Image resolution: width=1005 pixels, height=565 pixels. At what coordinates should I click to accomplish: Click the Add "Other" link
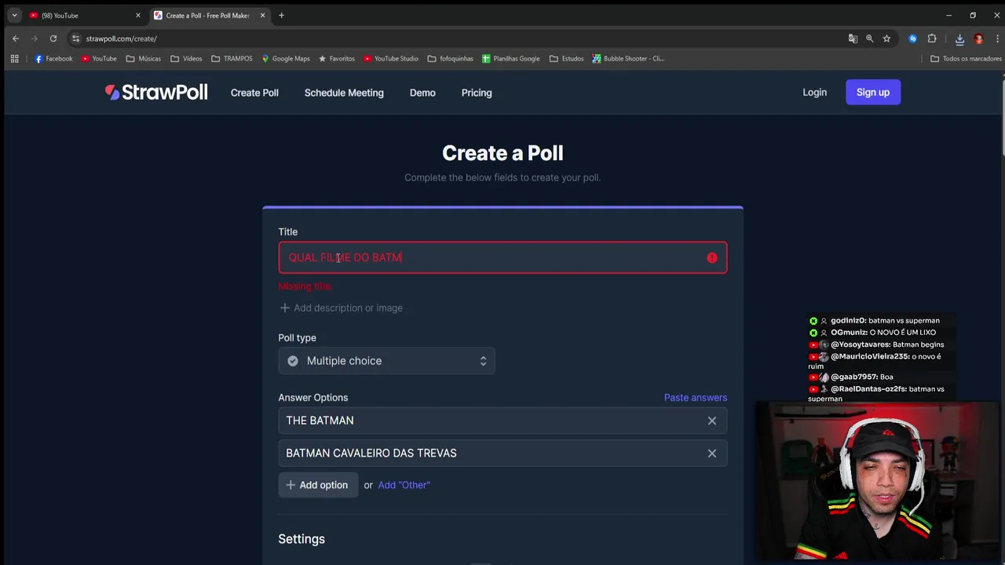click(x=404, y=485)
